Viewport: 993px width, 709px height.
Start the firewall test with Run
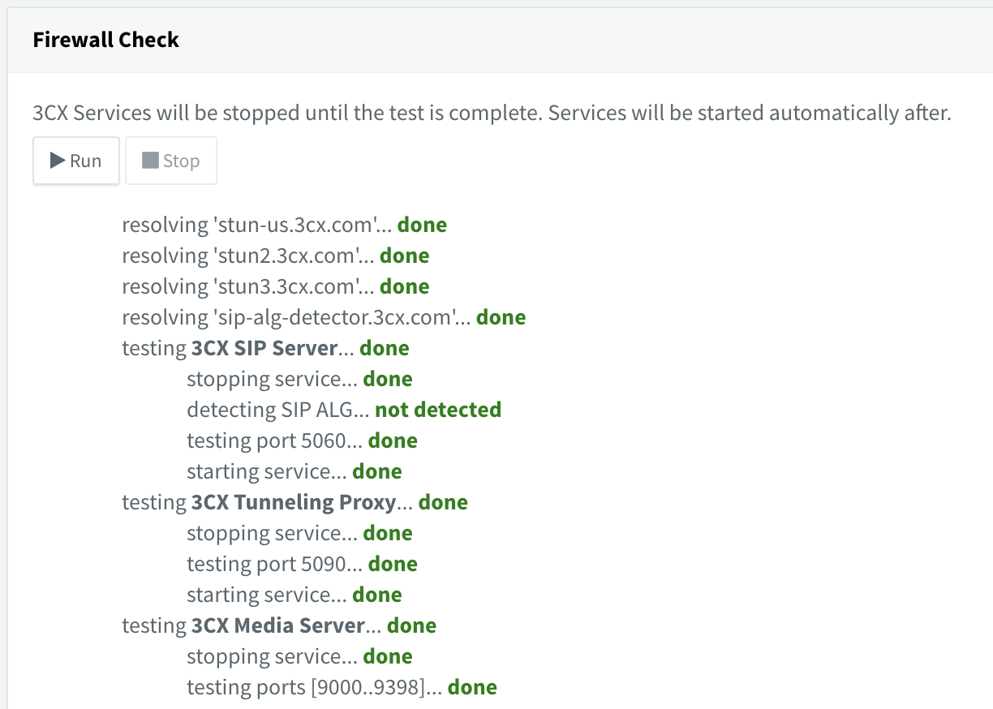[x=76, y=161]
